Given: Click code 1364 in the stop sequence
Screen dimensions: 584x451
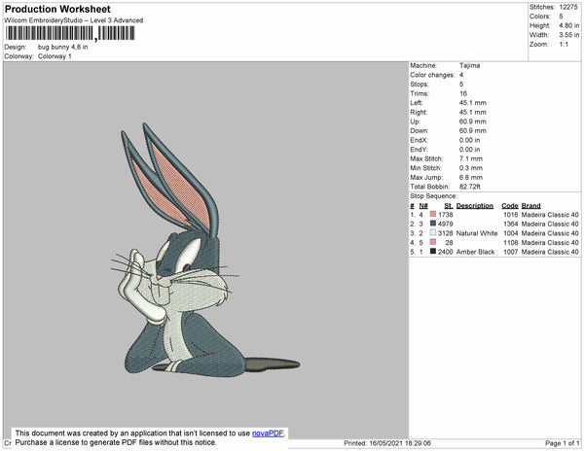Looking at the screenshot, I should pyautogui.click(x=511, y=224).
